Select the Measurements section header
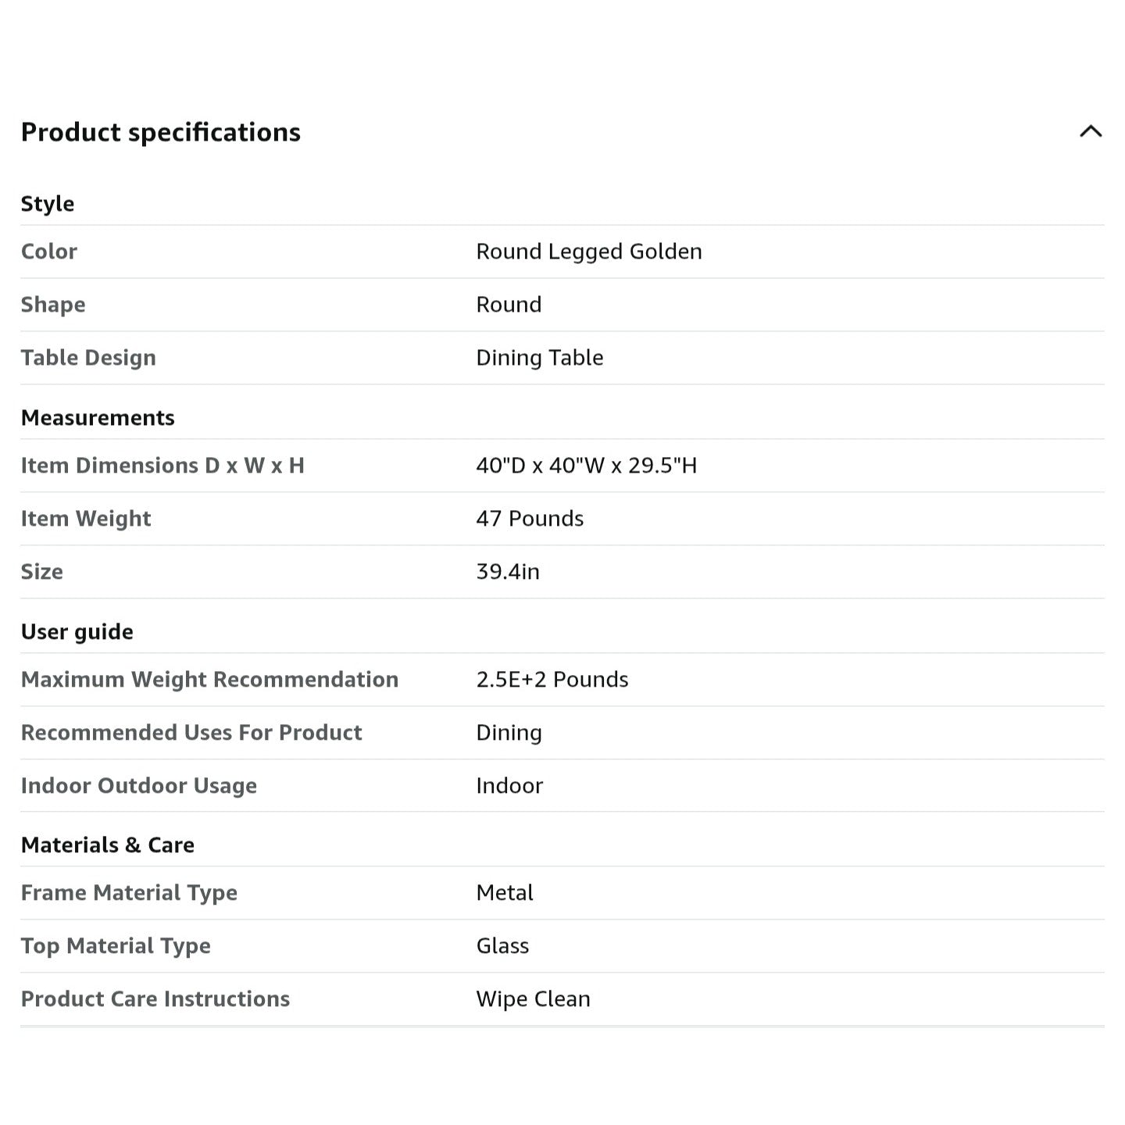1125x1125 pixels. [x=98, y=418]
